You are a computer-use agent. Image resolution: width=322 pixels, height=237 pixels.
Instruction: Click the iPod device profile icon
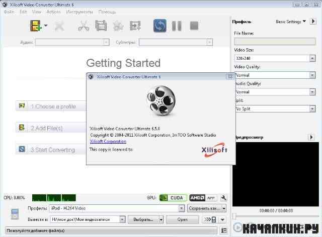click(x=15, y=214)
